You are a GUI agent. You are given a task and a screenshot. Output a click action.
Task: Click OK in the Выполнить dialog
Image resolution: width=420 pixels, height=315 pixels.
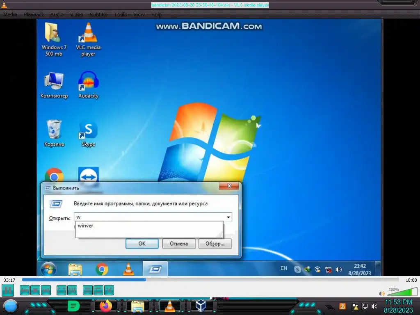pyautogui.click(x=142, y=244)
